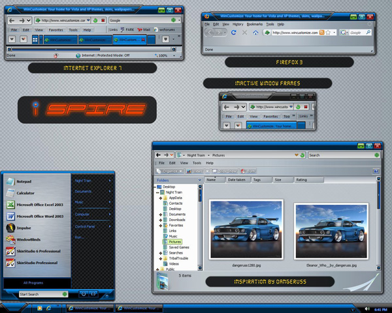The width and height of the screenshot is (392, 313).
Task: Open Calculator from the Start menu
Action: 37,193
